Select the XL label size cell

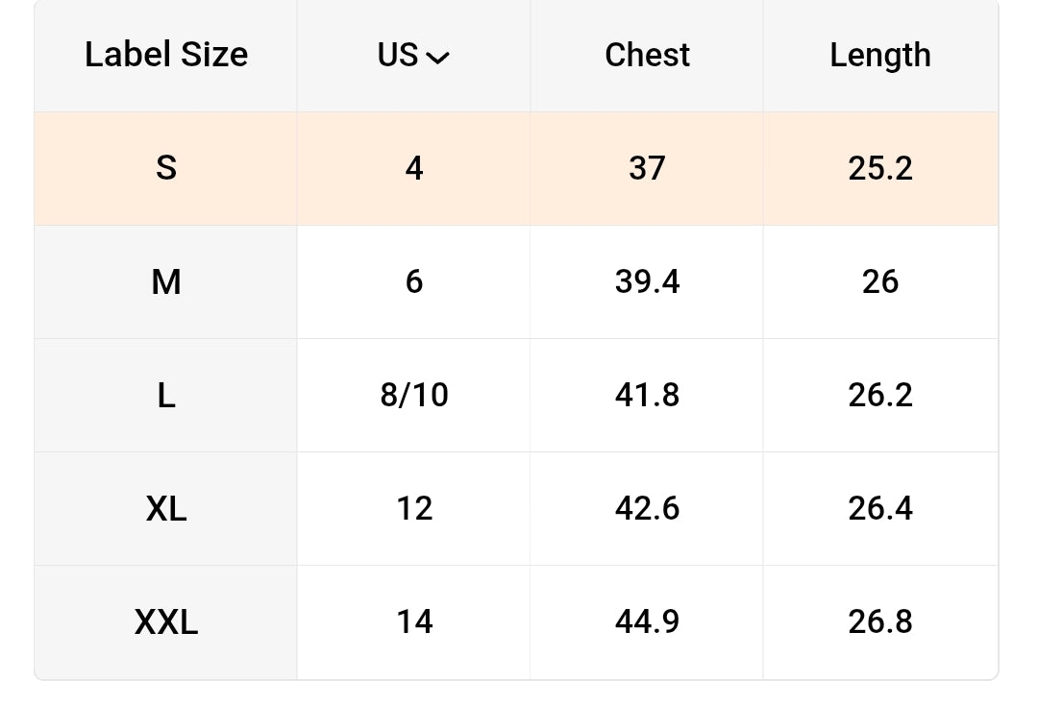pos(166,509)
